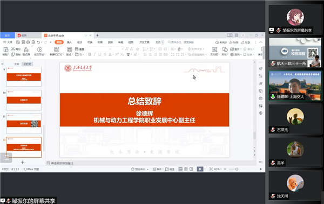Toggle Bold formatting
Image resolution: width=324 pixels, height=204 pixels.
tap(90, 54)
